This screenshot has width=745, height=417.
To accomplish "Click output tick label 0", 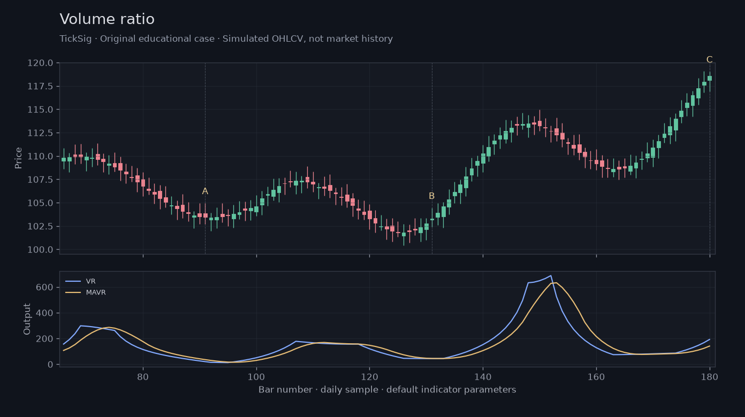I will (x=51, y=365).
